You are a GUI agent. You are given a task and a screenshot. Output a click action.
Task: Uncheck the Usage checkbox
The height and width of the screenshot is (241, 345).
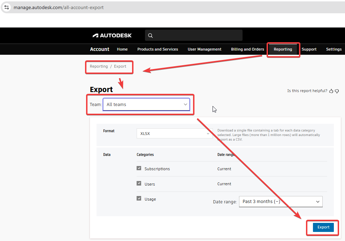pyautogui.click(x=139, y=198)
